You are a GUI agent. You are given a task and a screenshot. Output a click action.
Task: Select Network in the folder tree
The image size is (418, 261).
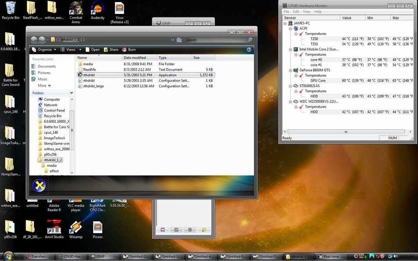[48, 105]
